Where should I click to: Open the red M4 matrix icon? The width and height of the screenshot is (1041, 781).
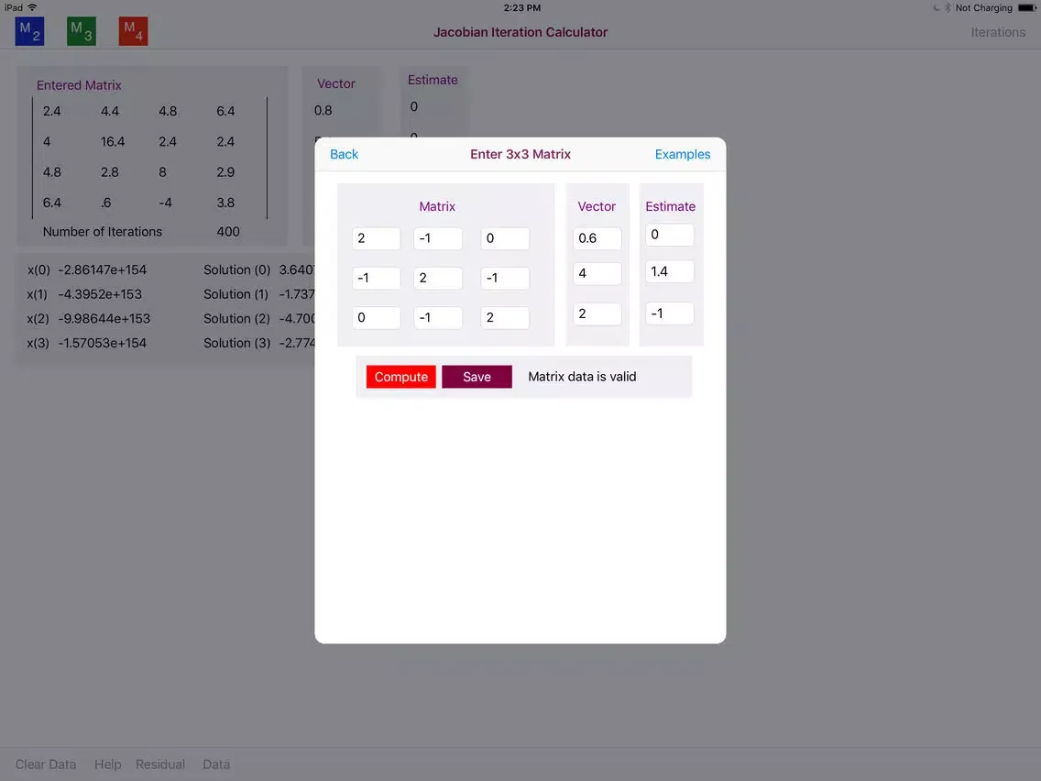coord(134,31)
